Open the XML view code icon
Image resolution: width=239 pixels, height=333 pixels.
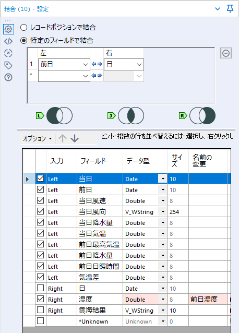point(8,41)
